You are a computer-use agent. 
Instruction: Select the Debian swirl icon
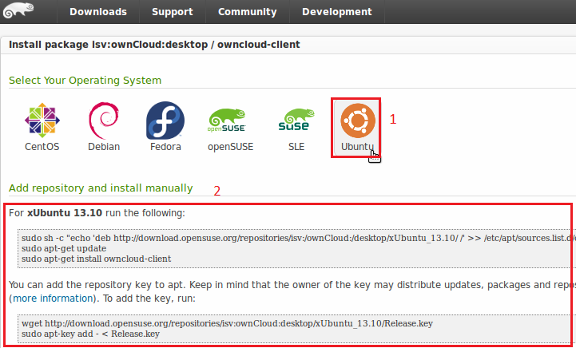click(x=104, y=121)
